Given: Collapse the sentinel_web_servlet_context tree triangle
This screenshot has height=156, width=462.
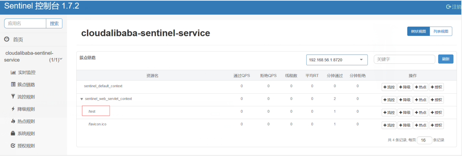Looking at the screenshot, I should coord(82,99).
